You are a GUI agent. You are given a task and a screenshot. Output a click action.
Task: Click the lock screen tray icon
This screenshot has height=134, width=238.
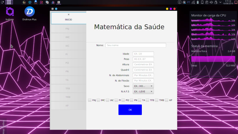pos(216,2)
